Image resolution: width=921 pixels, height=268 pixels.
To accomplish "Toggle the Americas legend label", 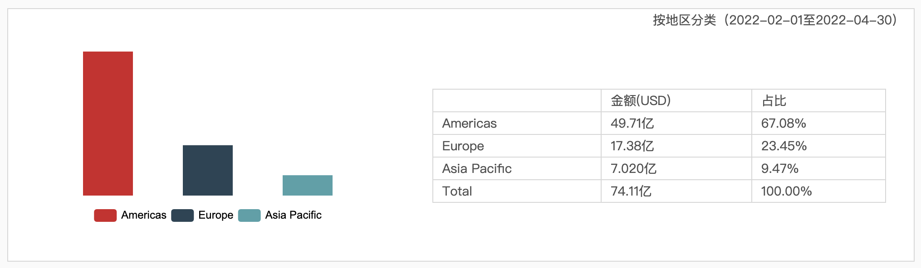I will click(143, 215).
